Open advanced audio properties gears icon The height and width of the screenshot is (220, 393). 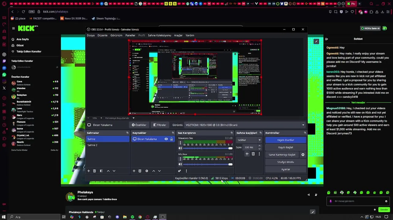click(x=179, y=171)
